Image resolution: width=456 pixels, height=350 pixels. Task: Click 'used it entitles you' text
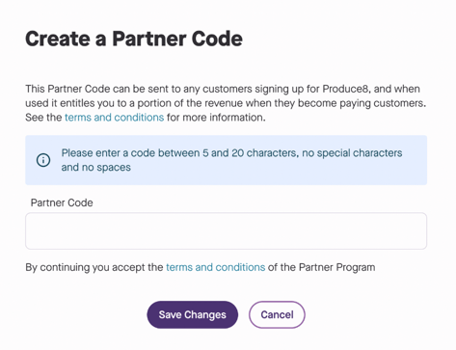(71, 103)
